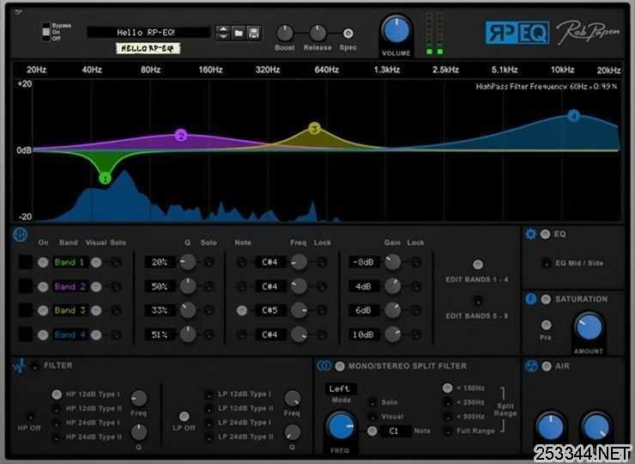The image size is (635, 464).
Task: Toggle the EQ section power button
Action: click(546, 234)
